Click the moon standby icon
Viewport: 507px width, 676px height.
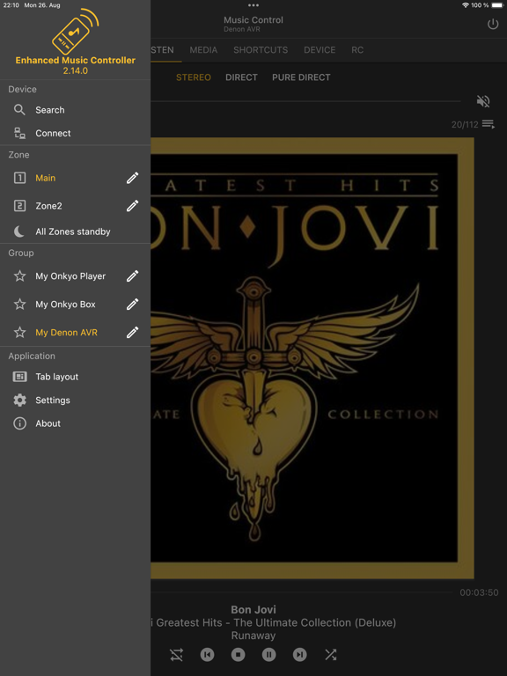click(19, 231)
